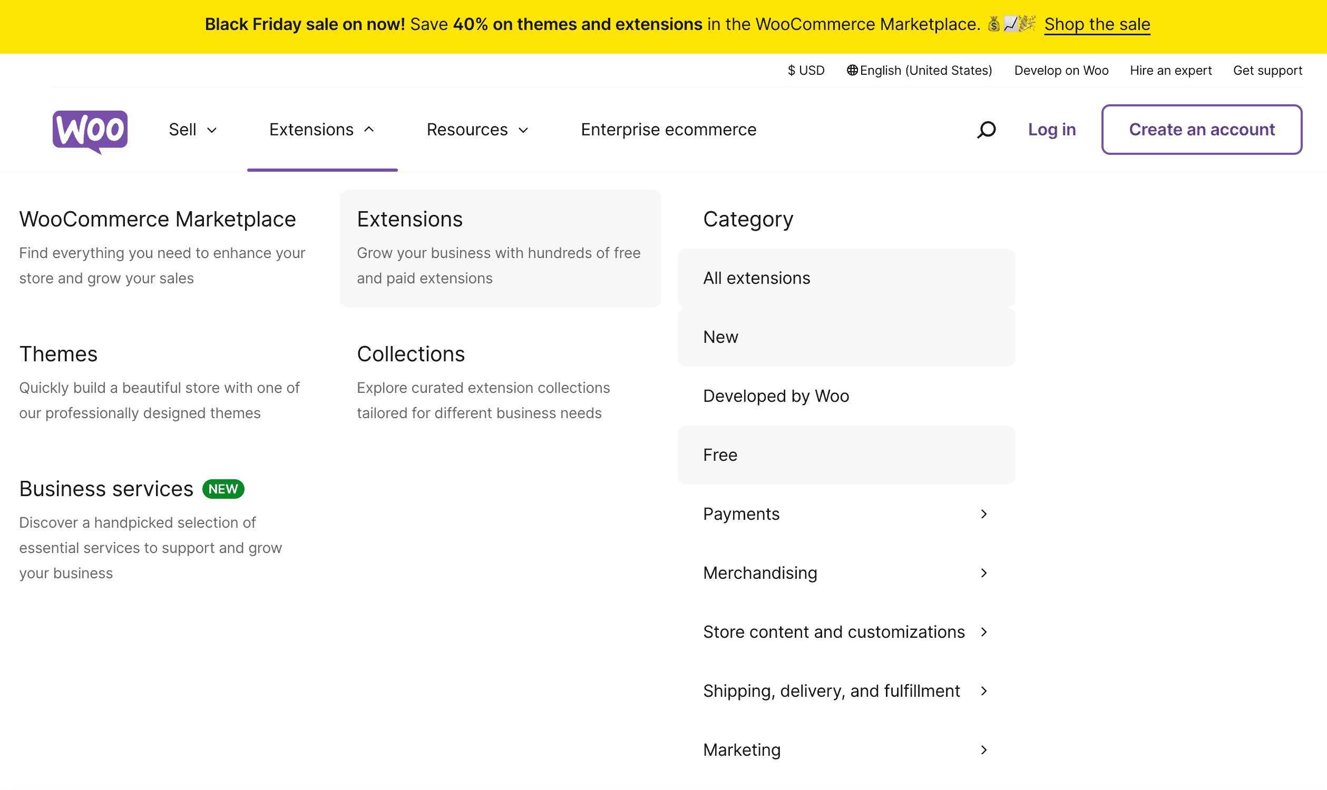Open Enterprise ecommerce page
The image size is (1327, 790).
(x=669, y=130)
